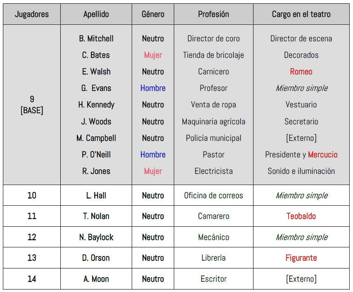The width and height of the screenshot is (353, 292).
Task: Select the 9 [BASE] players cell
Action: [32, 104]
